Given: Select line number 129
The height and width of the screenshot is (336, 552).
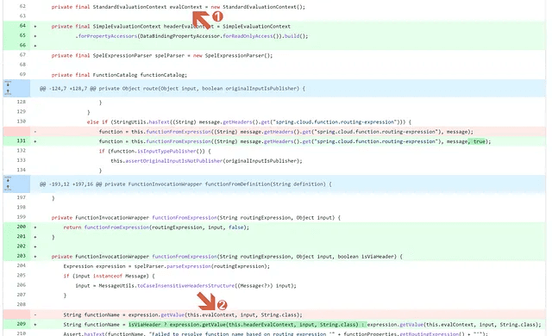Looking at the screenshot, I should 21,111.
